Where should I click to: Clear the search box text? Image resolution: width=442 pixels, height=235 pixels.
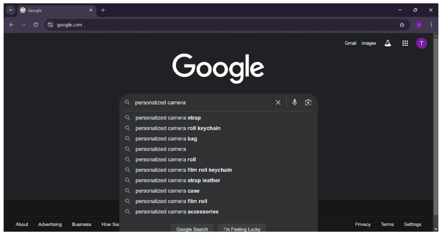pos(278,102)
